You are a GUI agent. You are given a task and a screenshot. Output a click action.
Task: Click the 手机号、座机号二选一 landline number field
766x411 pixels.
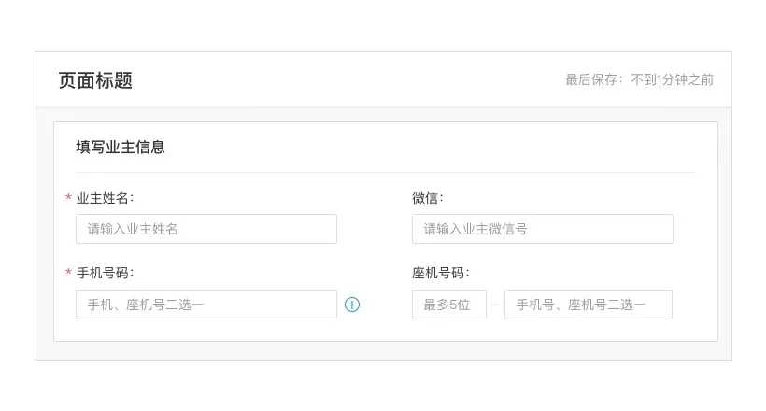point(589,305)
